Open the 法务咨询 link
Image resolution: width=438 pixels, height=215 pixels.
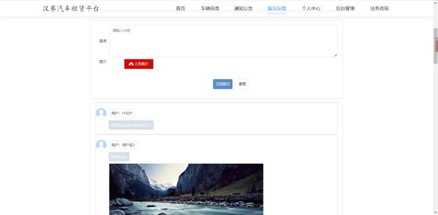pos(379,9)
